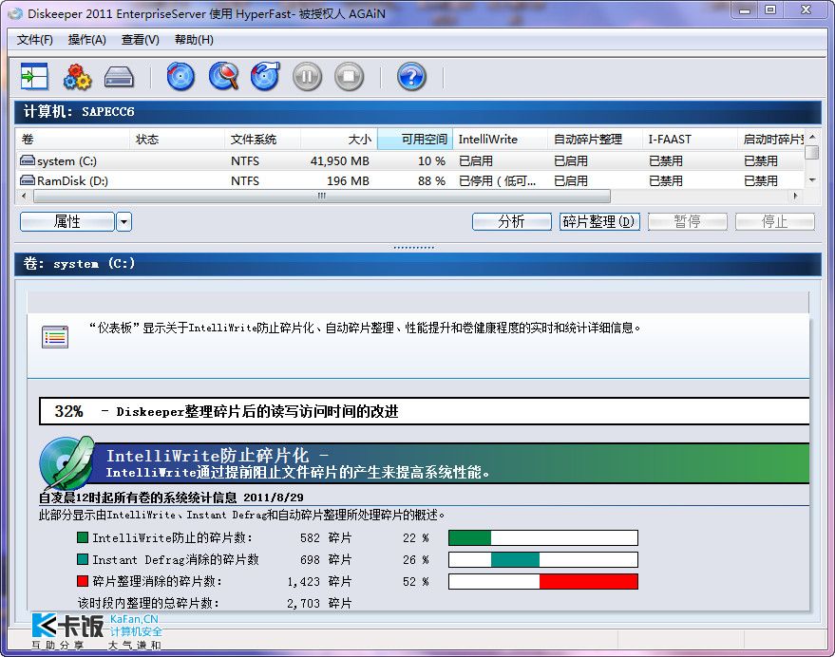Click the horizontal scrollbar left arrow
This screenshot has height=657, width=835.
[24, 196]
